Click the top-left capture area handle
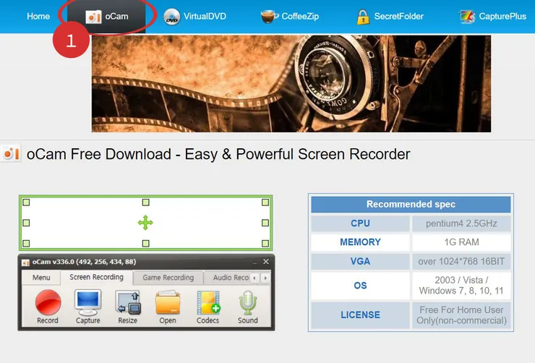535x363 pixels. pyautogui.click(x=26, y=202)
